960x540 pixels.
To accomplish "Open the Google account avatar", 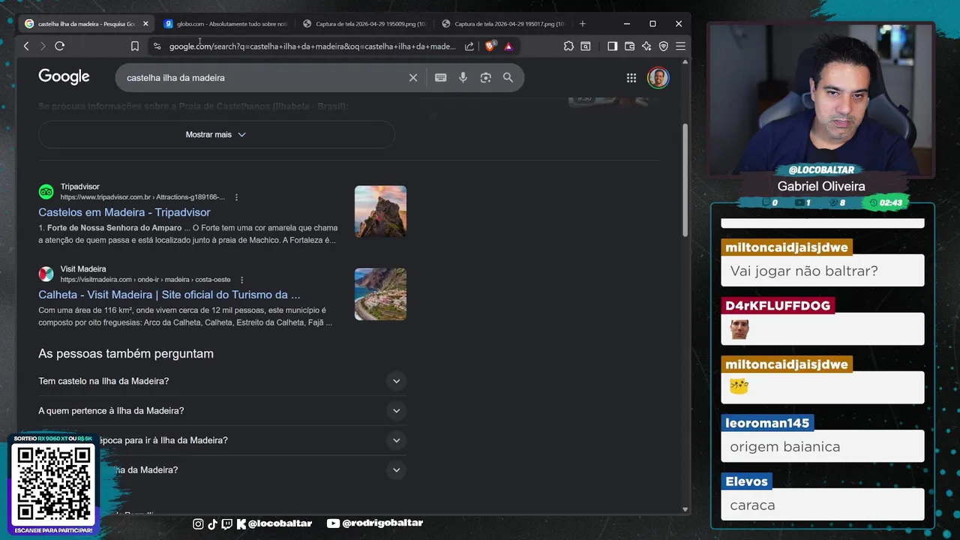I will [658, 78].
